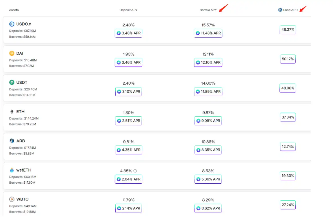Click the ETH token icon
Screen dimensions: 333x221
pos(12,112)
